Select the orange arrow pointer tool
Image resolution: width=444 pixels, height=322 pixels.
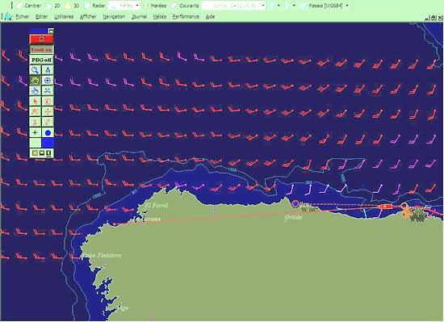tap(35, 101)
